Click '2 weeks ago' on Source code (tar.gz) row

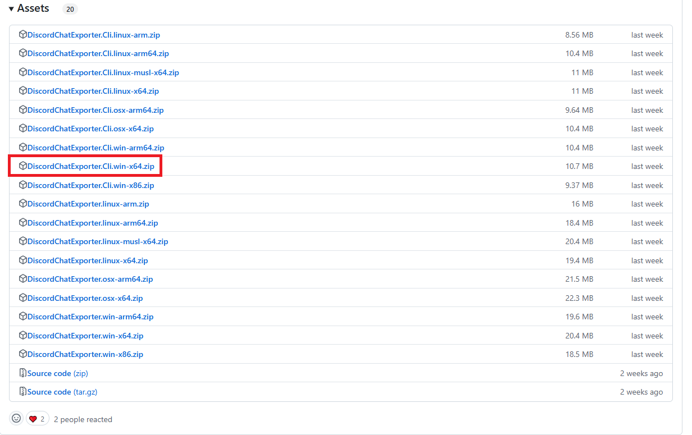[641, 392]
